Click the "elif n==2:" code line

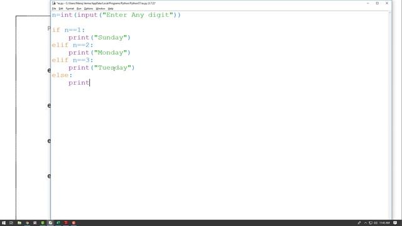point(73,45)
